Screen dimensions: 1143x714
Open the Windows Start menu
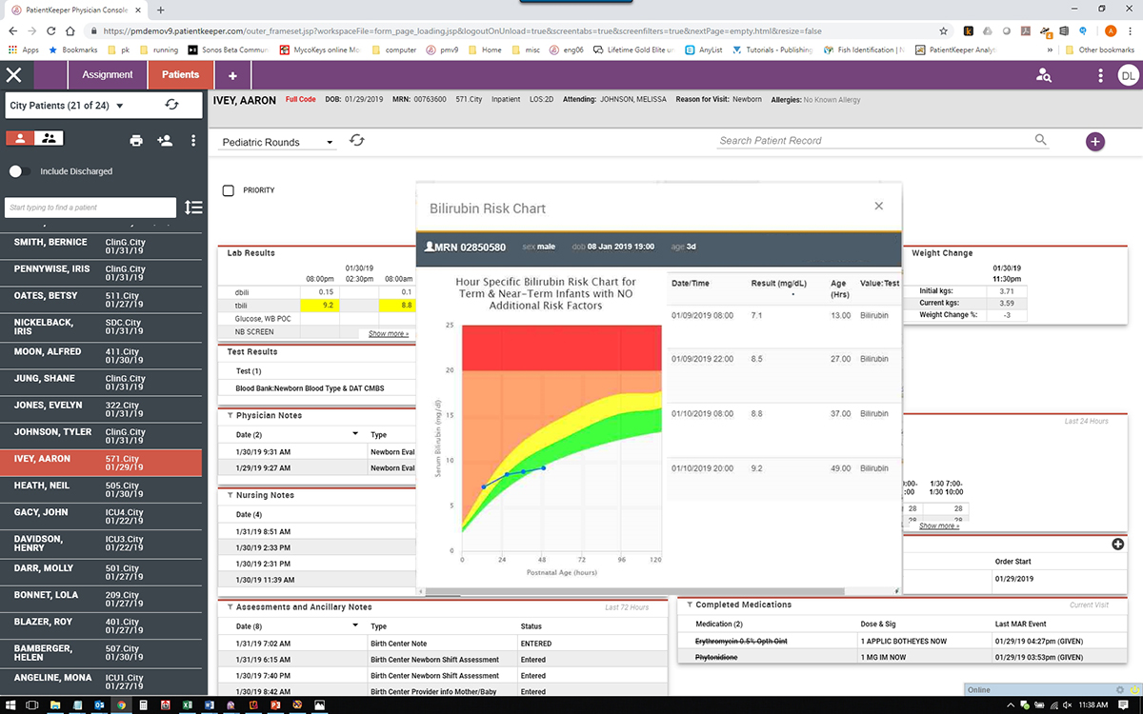[x=11, y=704]
